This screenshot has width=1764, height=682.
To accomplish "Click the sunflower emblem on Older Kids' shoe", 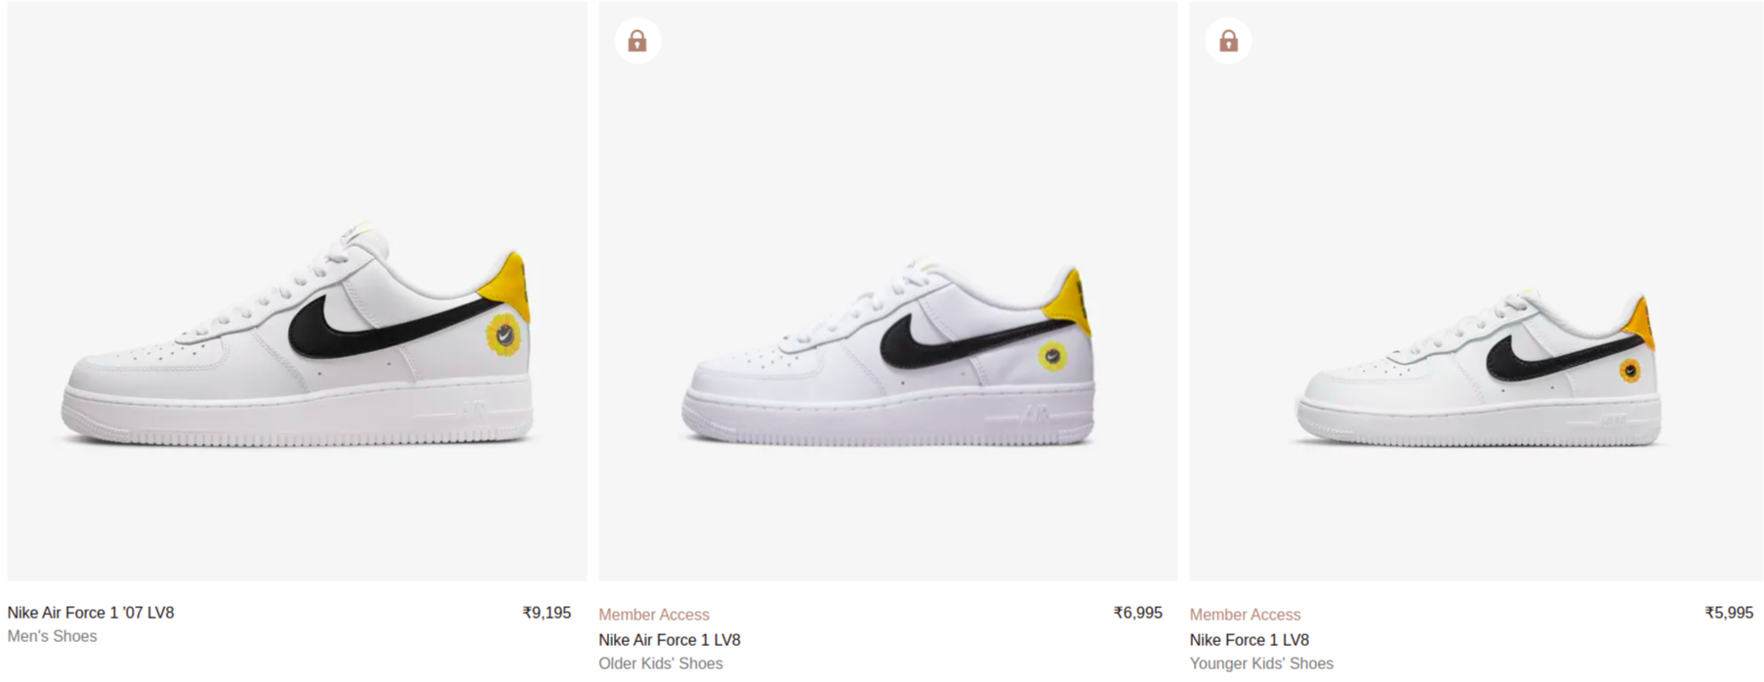I will pos(1052,356).
